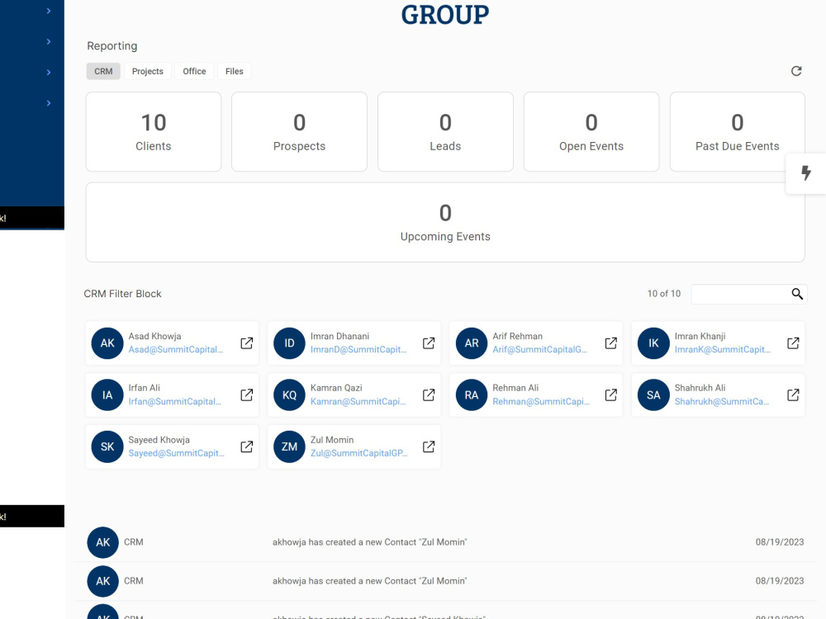Click Kamran@SummitCapi email link
This screenshot has height=619, width=826.
pyautogui.click(x=358, y=402)
